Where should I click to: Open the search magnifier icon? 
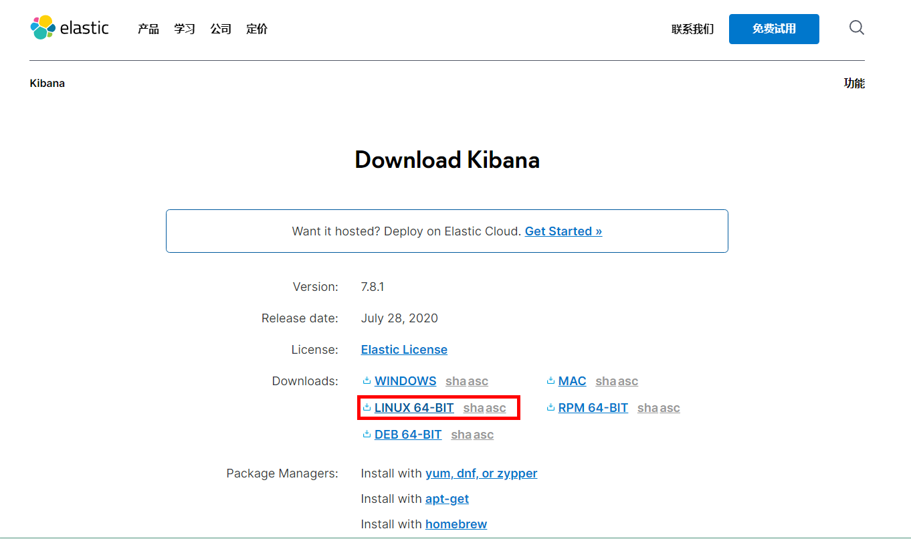tap(856, 28)
